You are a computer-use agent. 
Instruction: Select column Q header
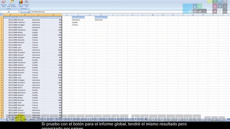193,15
